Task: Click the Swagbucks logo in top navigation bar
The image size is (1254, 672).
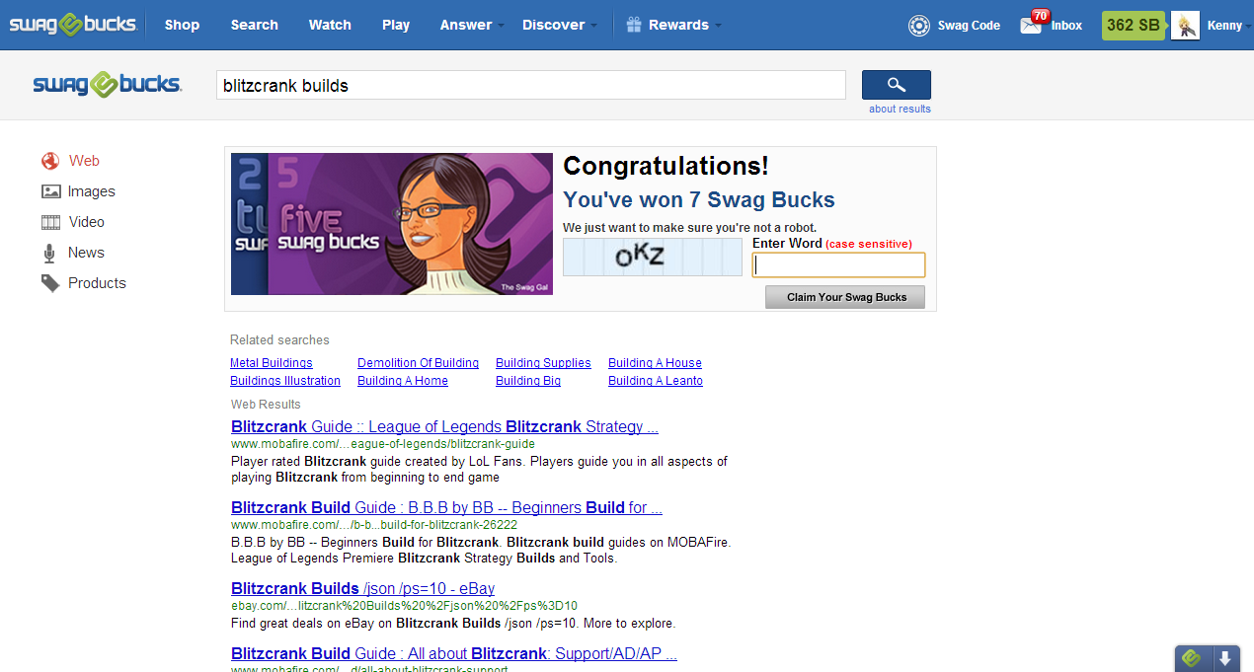Action: point(72,25)
